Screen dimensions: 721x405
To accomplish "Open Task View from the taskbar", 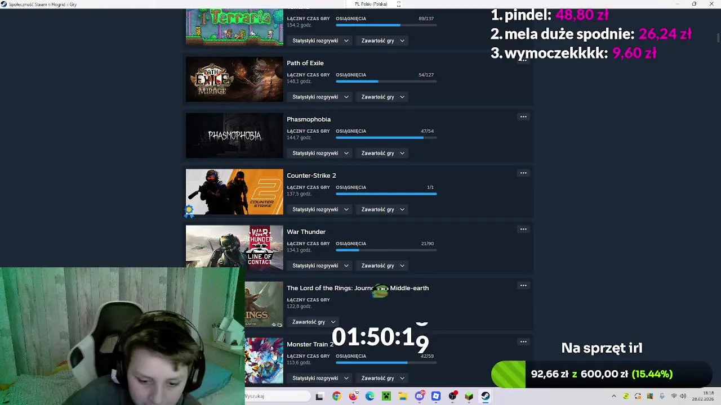I will coord(319,396).
